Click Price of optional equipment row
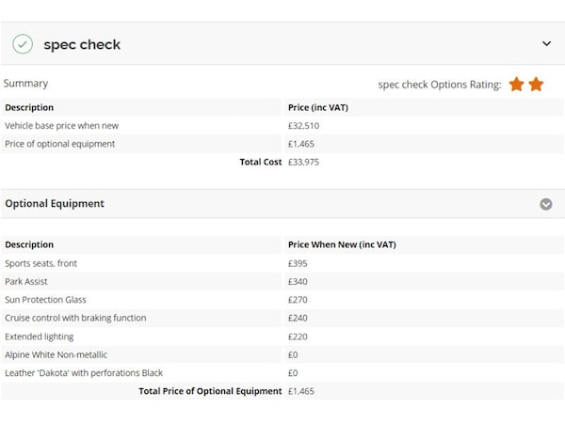 click(x=282, y=144)
